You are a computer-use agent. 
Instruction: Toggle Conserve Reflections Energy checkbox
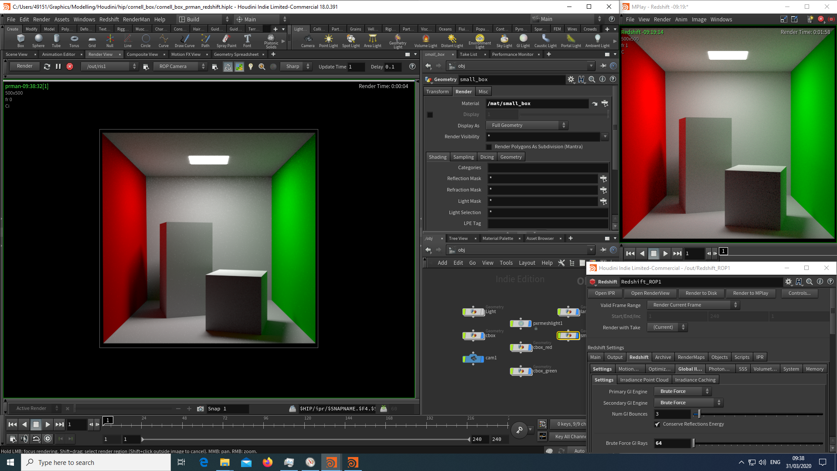[657, 424]
